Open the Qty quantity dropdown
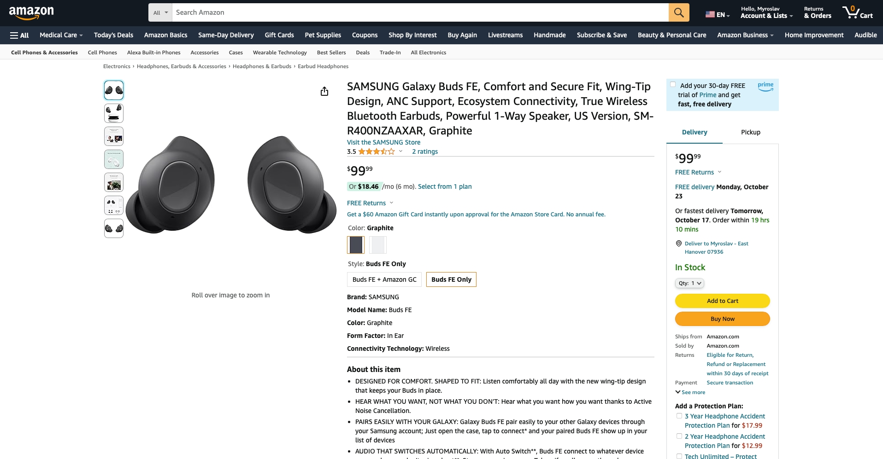The height and width of the screenshot is (459, 883). (x=689, y=283)
